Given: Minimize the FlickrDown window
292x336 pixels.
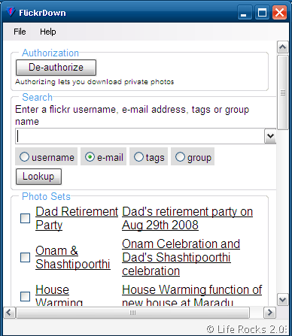Looking at the screenshot, I should pyautogui.click(x=245, y=13).
